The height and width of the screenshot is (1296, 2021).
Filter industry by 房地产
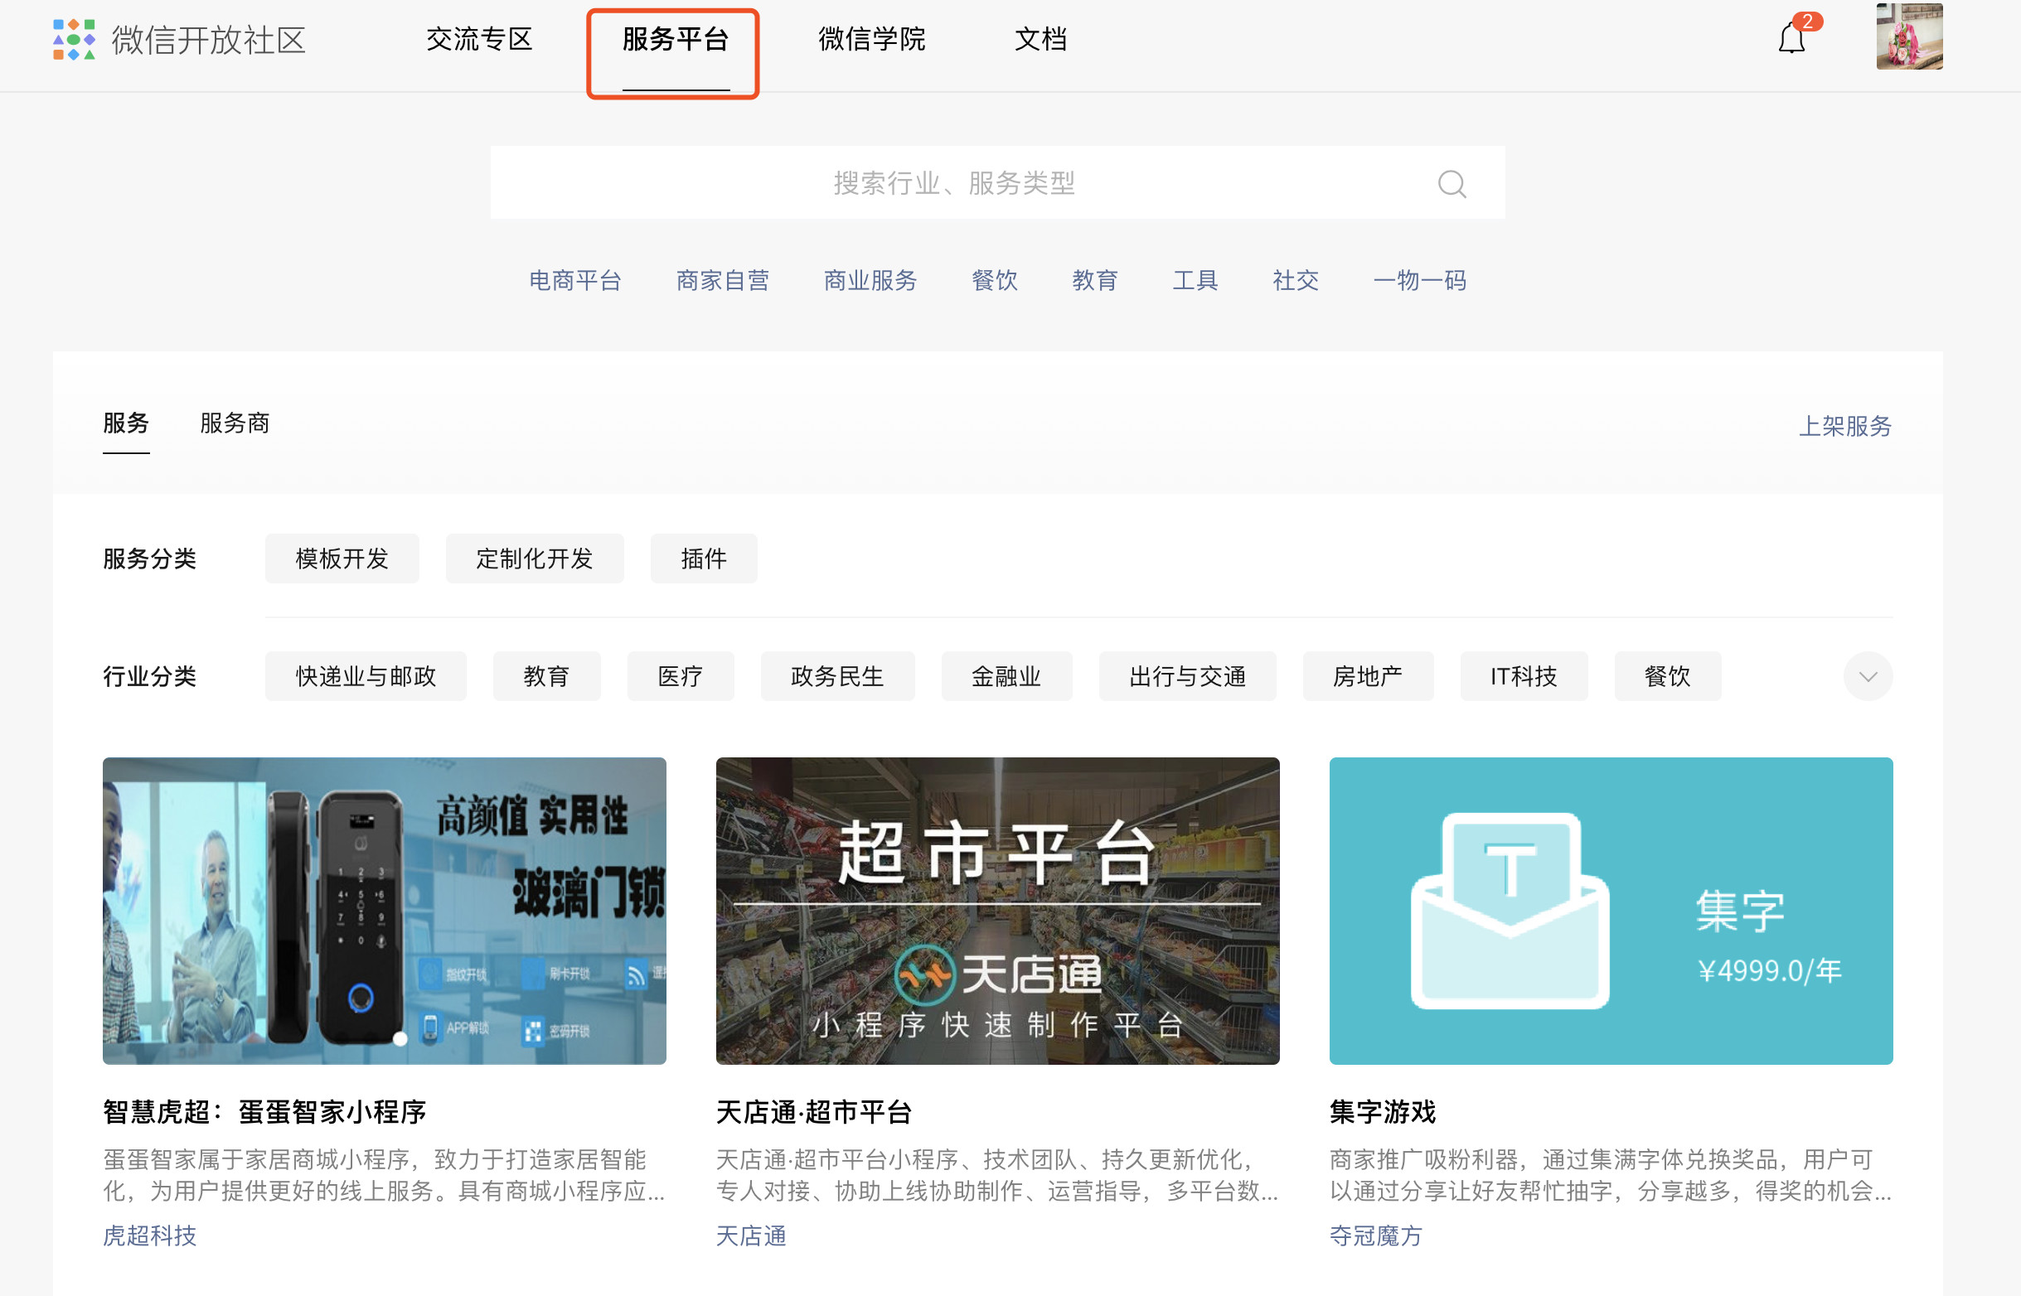click(1368, 677)
